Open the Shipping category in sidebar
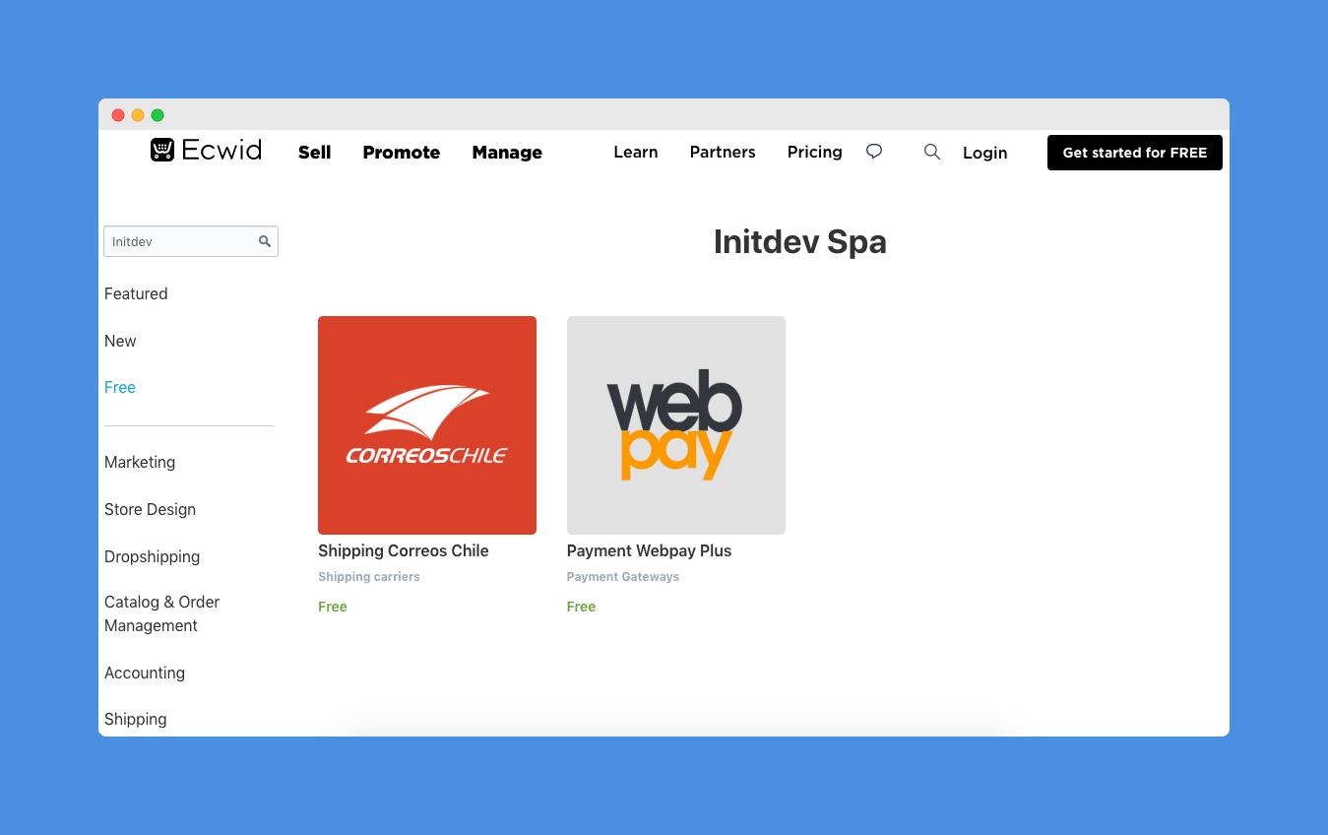The image size is (1328, 835). click(136, 719)
